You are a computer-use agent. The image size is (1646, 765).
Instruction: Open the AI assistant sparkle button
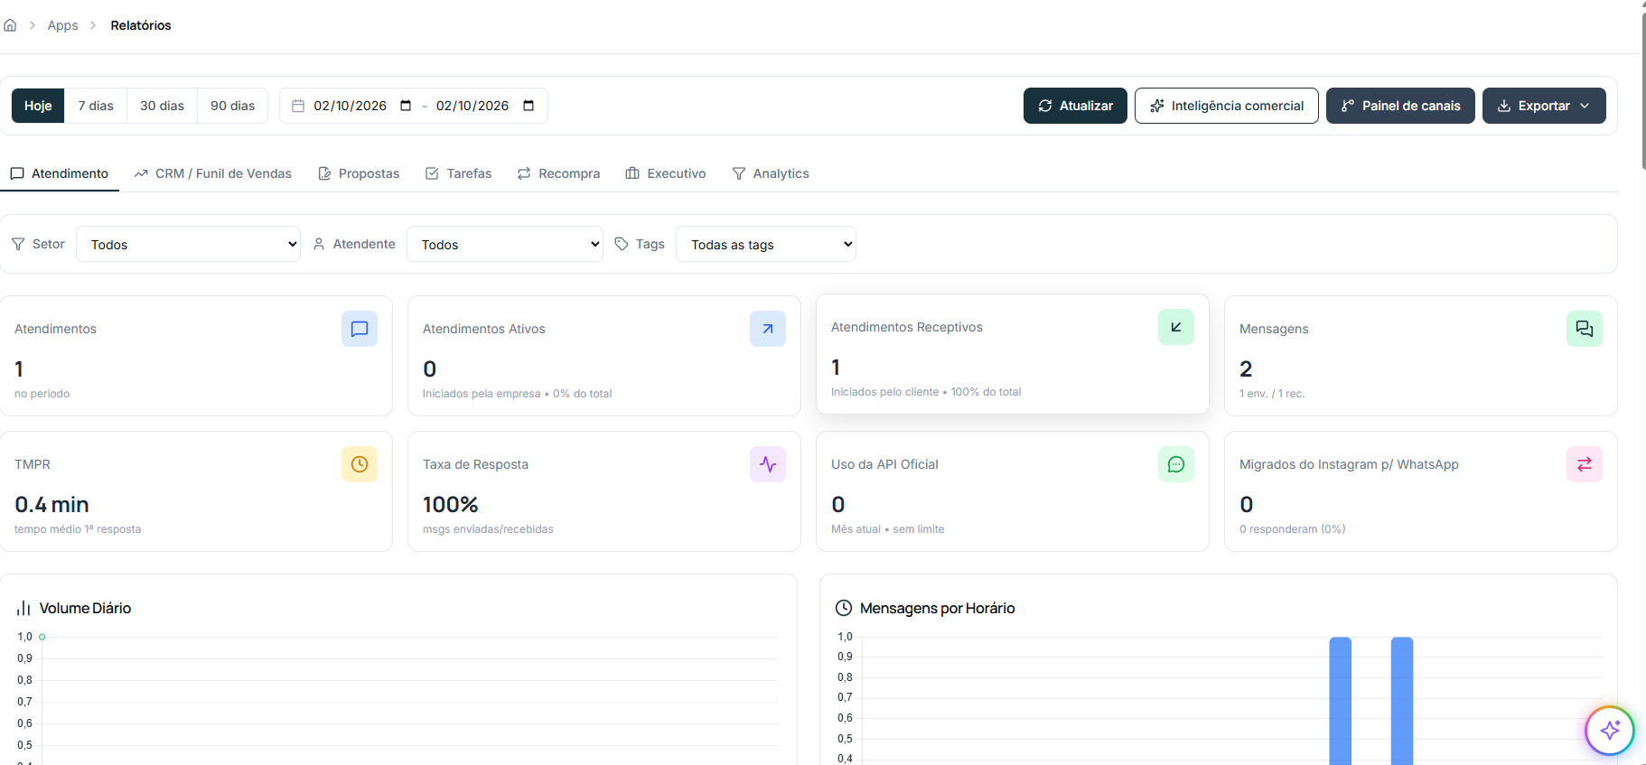pos(1610,731)
